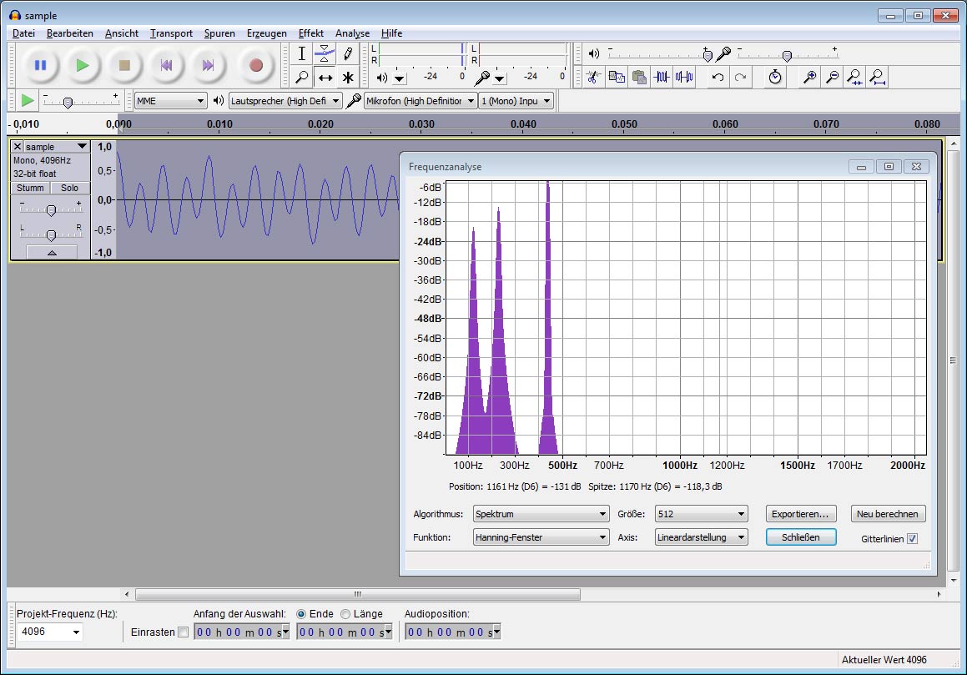967x675 pixels.
Task: Open the Hanning-Fenster function dropdown
Action: (x=541, y=537)
